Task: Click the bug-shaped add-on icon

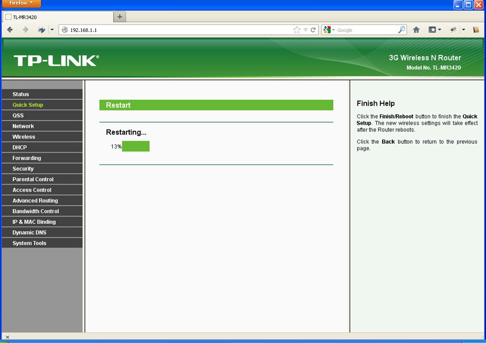Action: coord(453,30)
